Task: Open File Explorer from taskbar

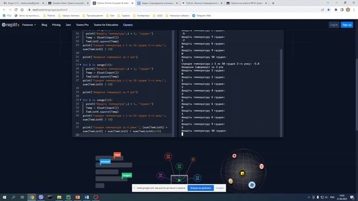Action: [x=59, y=197]
